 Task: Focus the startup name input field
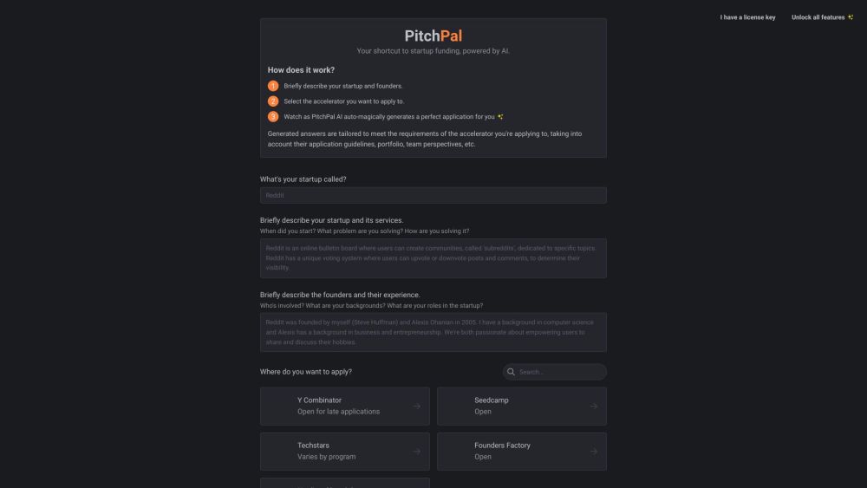433,196
